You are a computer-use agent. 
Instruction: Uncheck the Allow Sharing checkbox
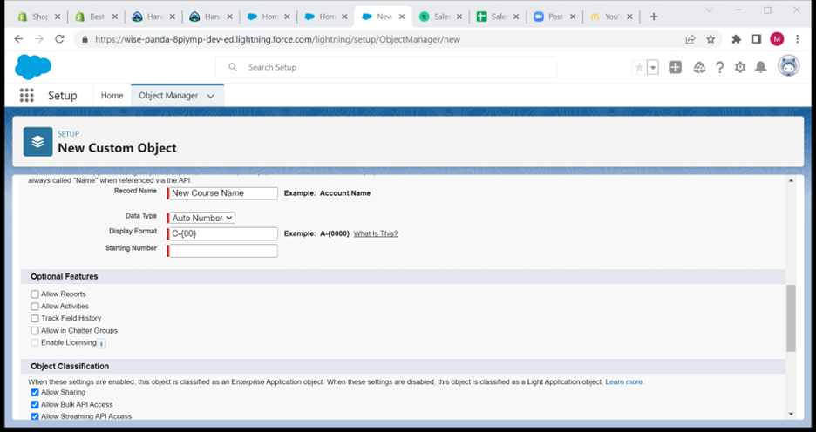(35, 393)
